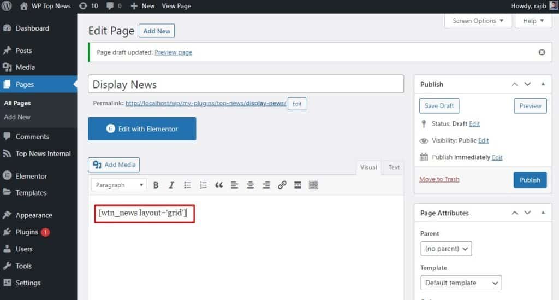Click the Preview button in Publish box
This screenshot has height=300, width=559.
(530, 106)
